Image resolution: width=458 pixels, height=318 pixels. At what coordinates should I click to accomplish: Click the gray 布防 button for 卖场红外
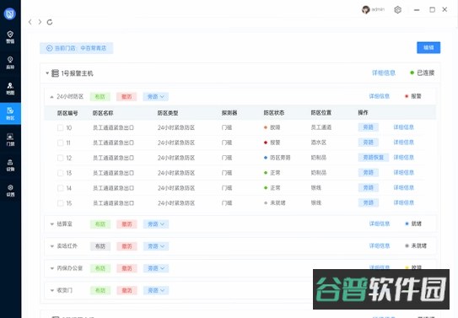click(x=100, y=246)
